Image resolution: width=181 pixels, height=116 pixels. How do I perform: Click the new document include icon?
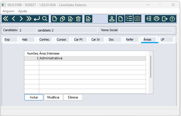click(55, 19)
